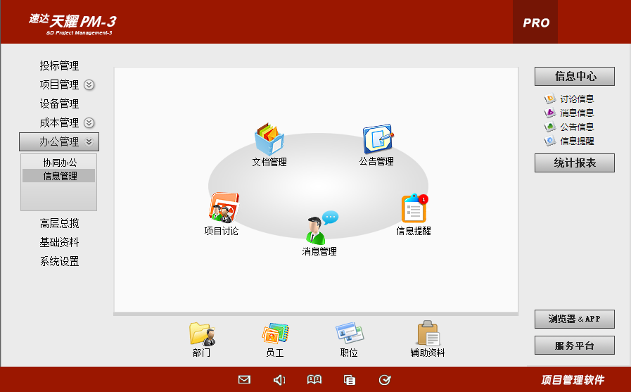Select 信息管理 in the sidebar submenu
631x392 pixels.
59,176
